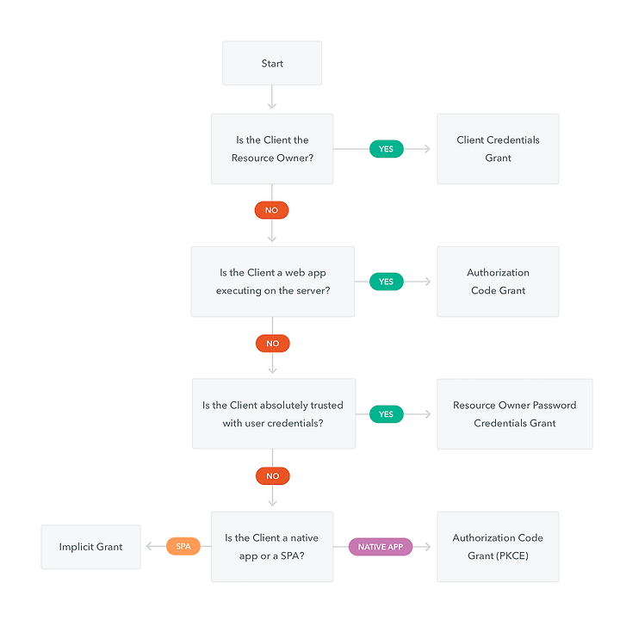Click the Resource Owner Password Credentials Grant box
The height and width of the screenshot is (639, 620).
pos(515,414)
